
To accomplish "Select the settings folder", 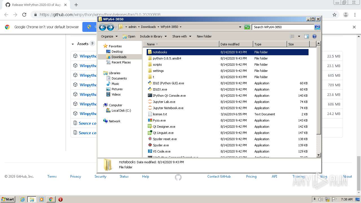I will 158,71.
